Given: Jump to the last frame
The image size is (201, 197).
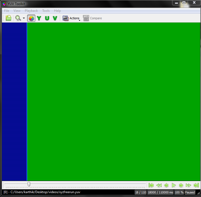Looking at the screenshot, I should 196,185.
